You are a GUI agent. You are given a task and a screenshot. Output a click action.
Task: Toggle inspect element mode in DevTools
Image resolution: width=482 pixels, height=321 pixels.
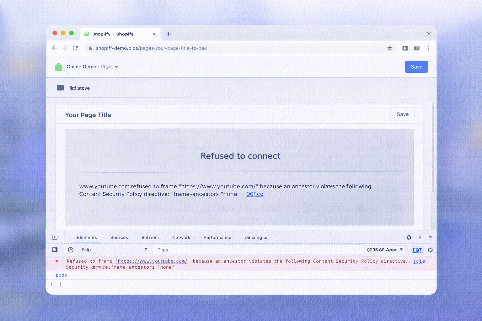(55, 237)
